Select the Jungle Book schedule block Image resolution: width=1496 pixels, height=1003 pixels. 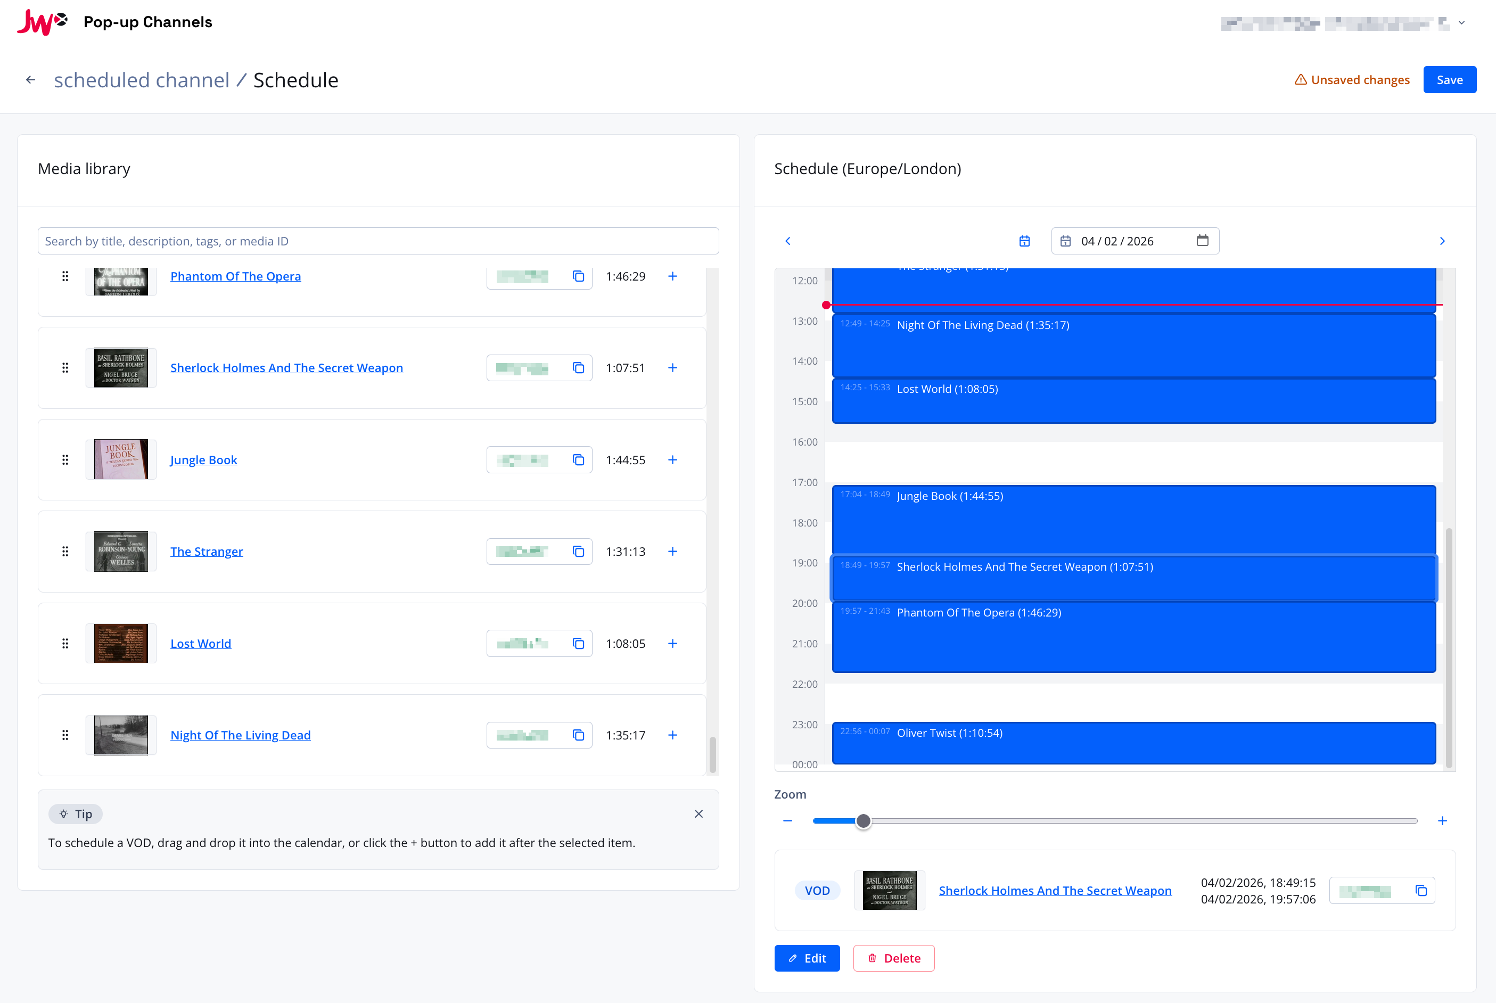pos(1133,520)
